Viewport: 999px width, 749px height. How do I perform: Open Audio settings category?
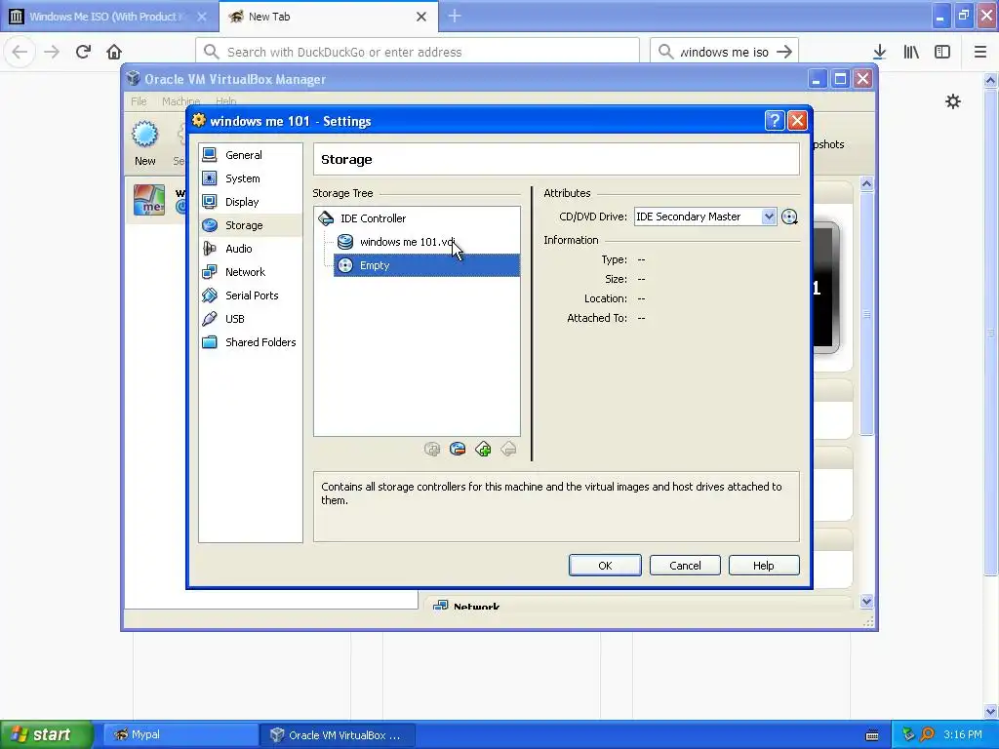[x=250, y=249]
